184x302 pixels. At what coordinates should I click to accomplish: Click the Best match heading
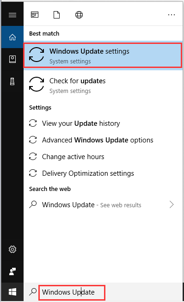coord(44,33)
